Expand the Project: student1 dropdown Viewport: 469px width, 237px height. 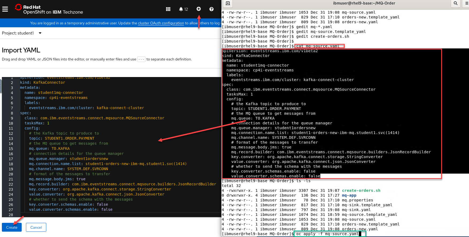[x=22, y=33]
